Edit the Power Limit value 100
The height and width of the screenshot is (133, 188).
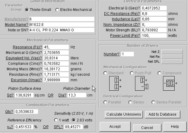coord(154,36)
